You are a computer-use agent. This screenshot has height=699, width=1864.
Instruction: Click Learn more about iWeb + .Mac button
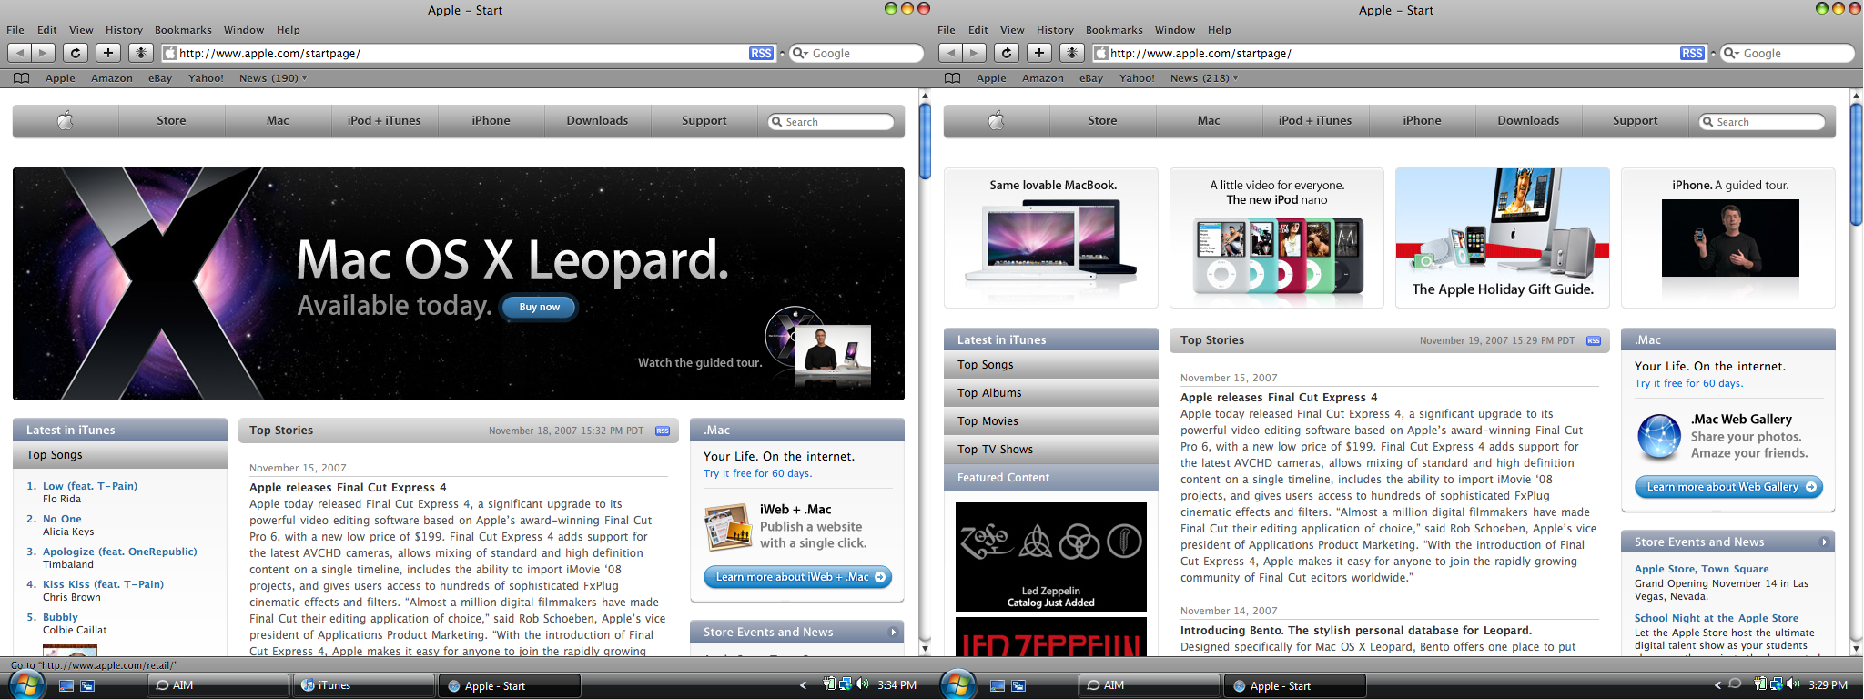click(797, 577)
